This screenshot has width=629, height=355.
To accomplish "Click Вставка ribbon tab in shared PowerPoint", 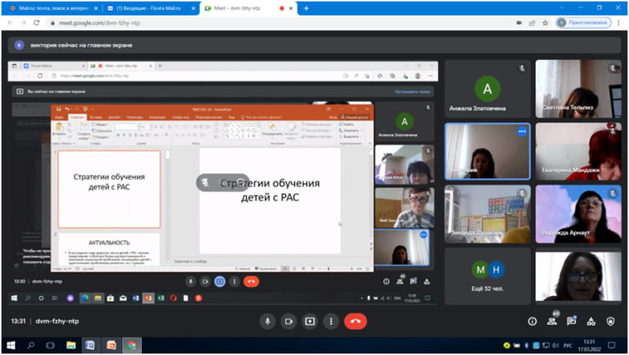I will 96,117.
